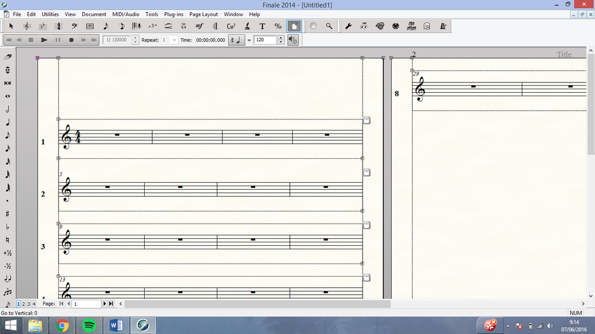The width and height of the screenshot is (595, 334).
Task: Select the Selection arrow tool
Action: [11, 26]
